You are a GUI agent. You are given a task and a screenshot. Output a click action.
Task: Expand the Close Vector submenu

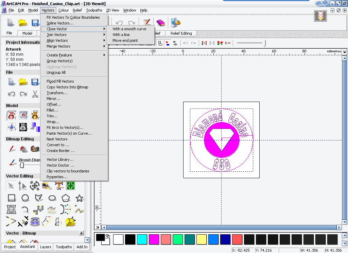pyautogui.click(x=74, y=29)
